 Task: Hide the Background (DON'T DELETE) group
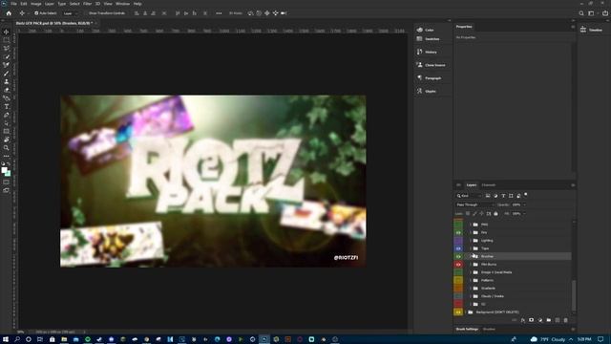tap(458, 312)
